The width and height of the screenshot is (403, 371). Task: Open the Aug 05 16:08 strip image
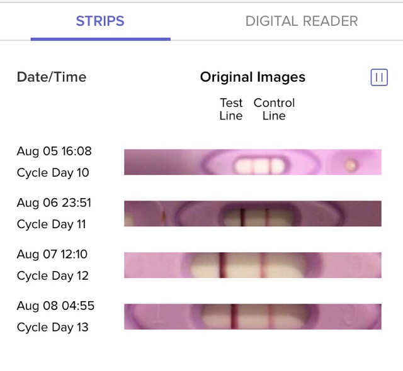click(x=253, y=162)
